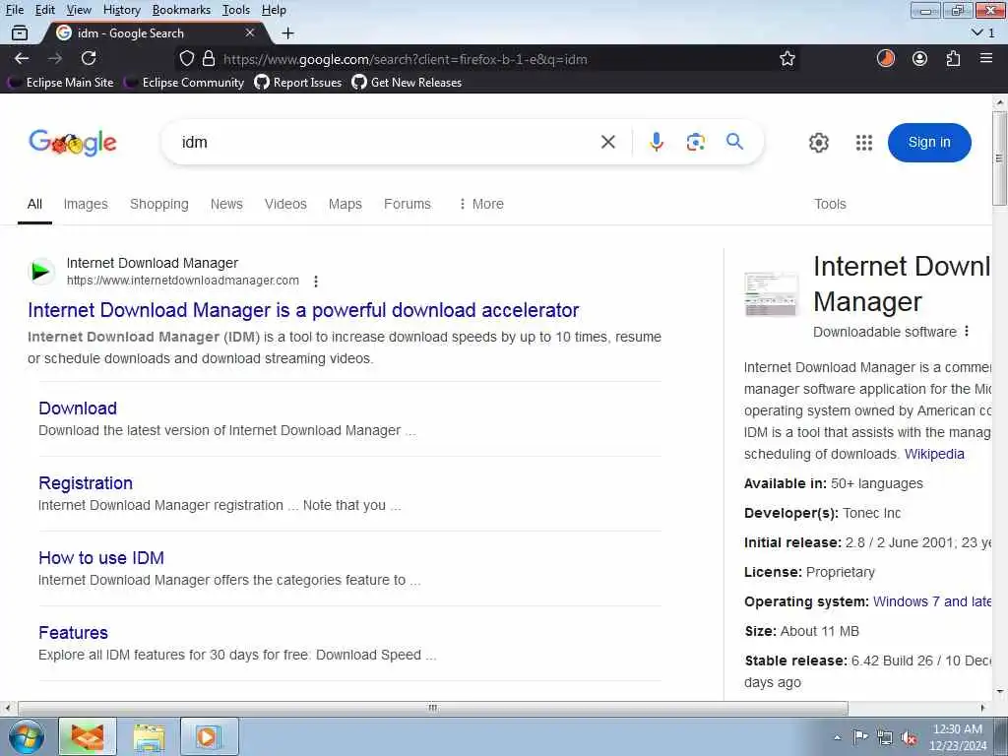Image resolution: width=1008 pixels, height=756 pixels.
Task: Open the Report Issues bookmark
Action: point(298,83)
